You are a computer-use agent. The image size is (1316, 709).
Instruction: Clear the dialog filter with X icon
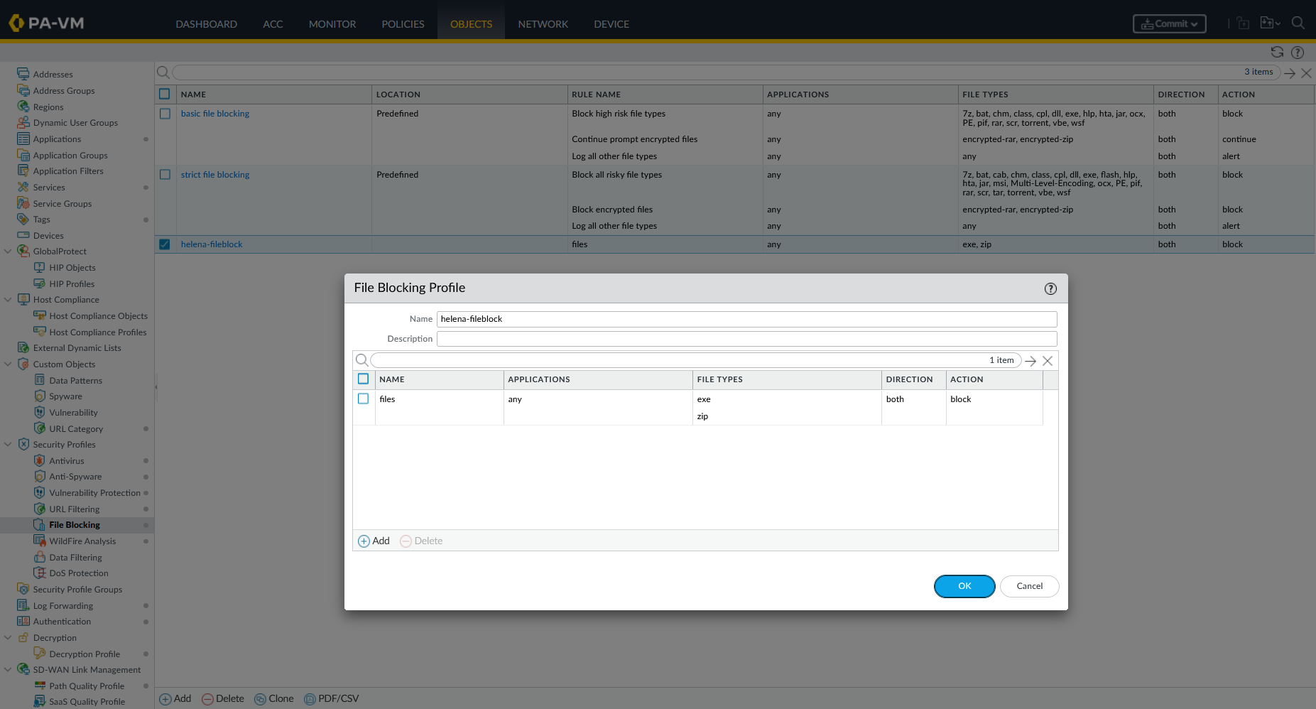[x=1048, y=361]
